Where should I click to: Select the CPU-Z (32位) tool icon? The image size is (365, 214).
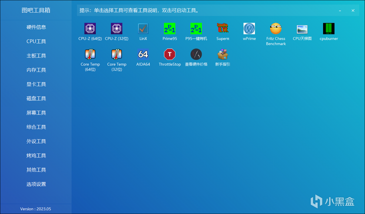click(x=117, y=29)
